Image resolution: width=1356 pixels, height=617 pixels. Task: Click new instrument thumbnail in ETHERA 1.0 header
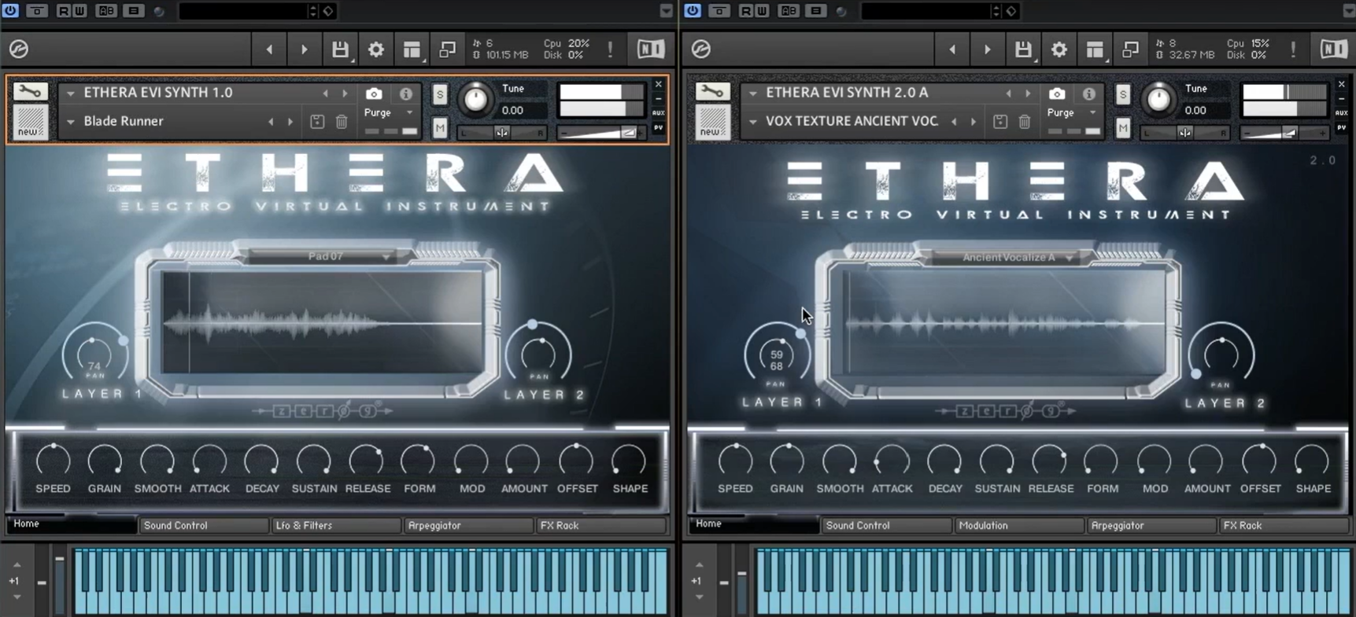point(30,123)
